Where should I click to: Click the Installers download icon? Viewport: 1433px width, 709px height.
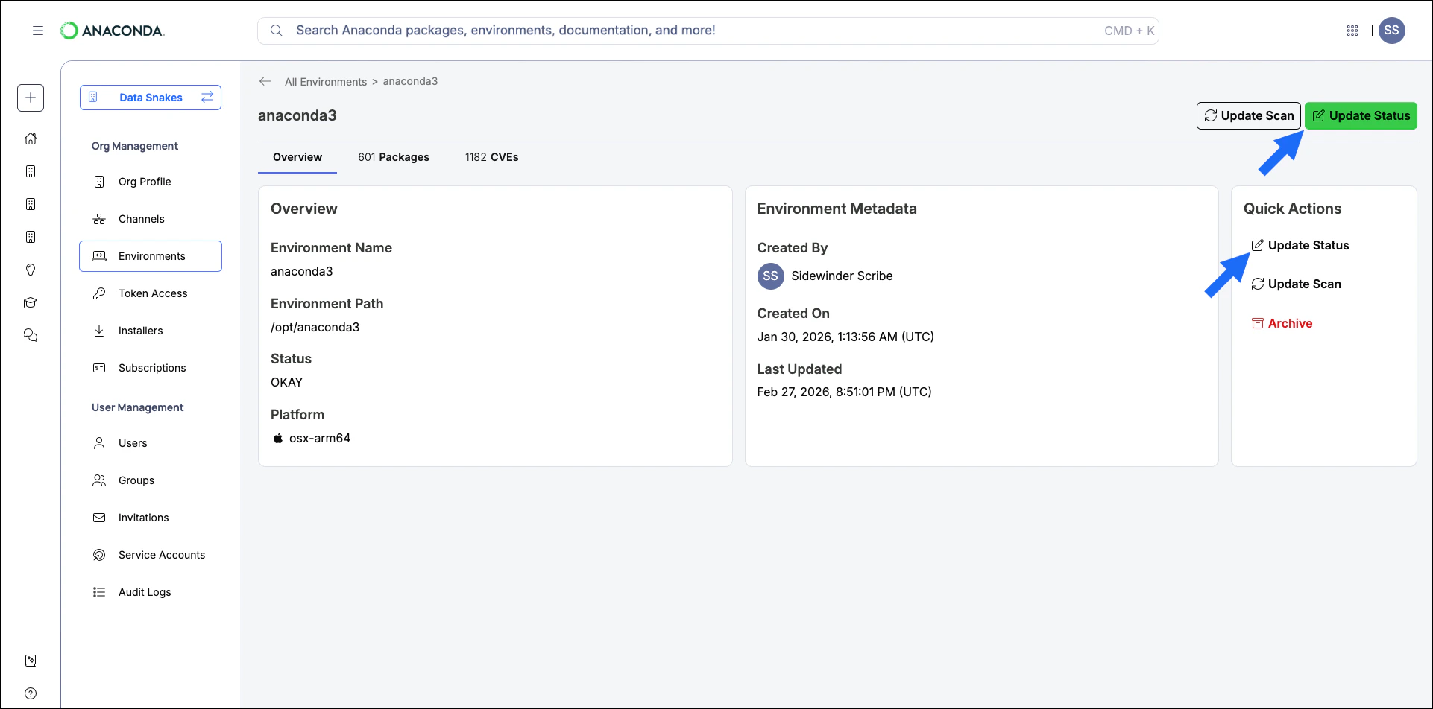[99, 331]
